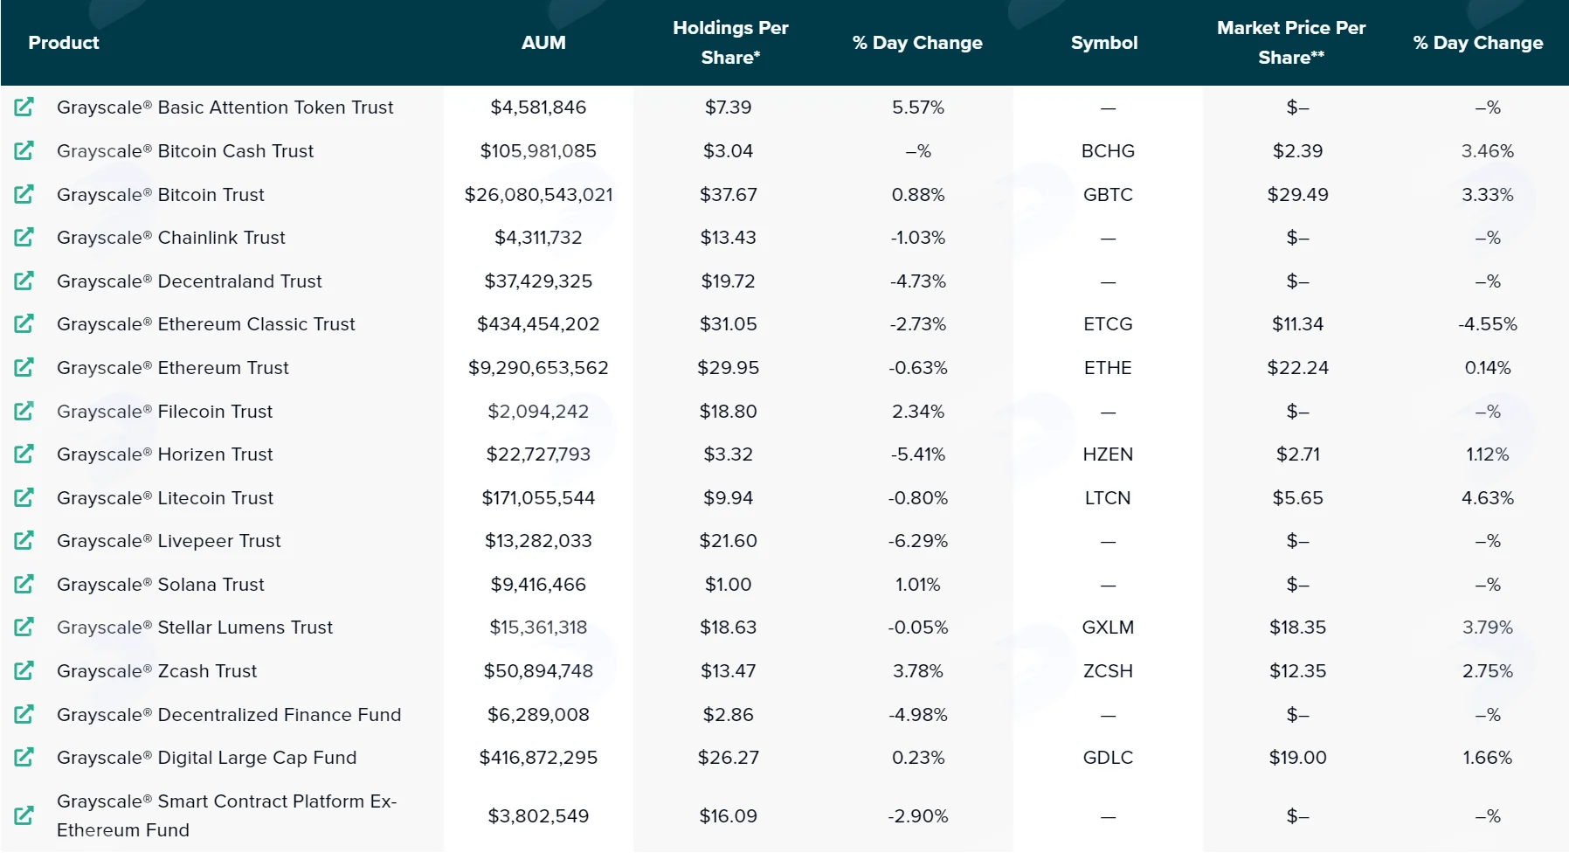The width and height of the screenshot is (1569, 853).
Task: Open external link icon for Horizen Trust
Action: 24,454
